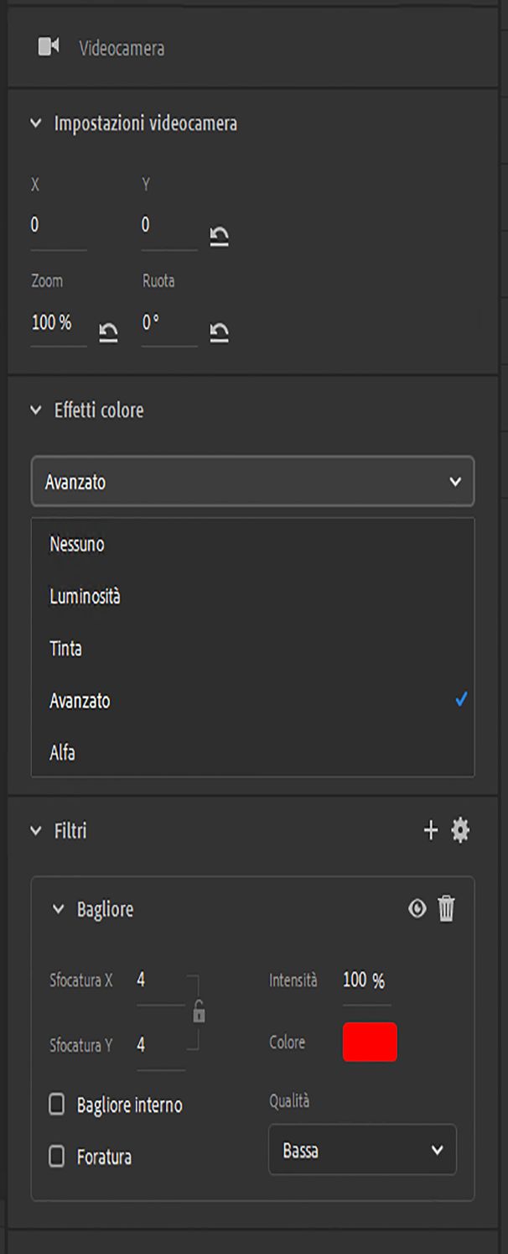Open the red Colore swatch
The image size is (508, 1254).
pos(370,1042)
